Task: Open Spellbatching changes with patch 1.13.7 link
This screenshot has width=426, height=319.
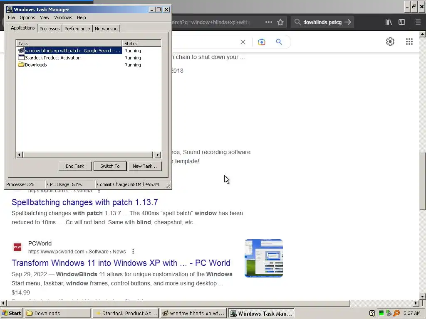Action: click(x=85, y=202)
